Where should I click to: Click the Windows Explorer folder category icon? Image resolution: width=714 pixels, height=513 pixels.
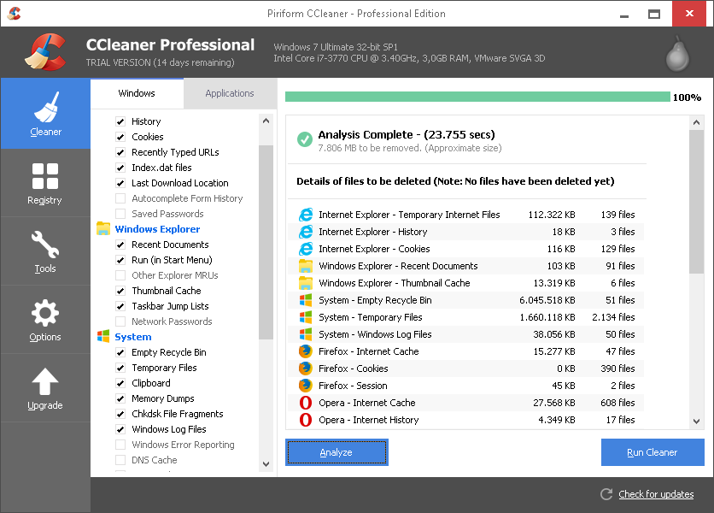(x=103, y=228)
